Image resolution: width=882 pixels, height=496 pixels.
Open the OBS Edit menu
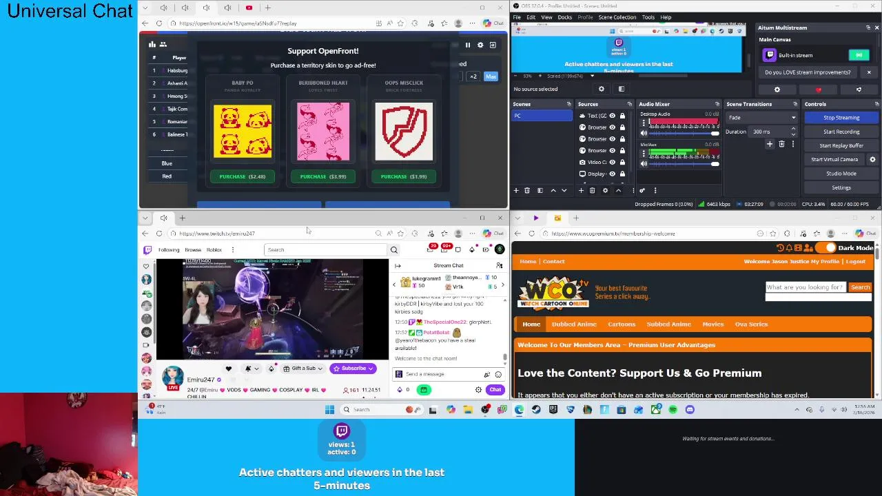coord(531,17)
